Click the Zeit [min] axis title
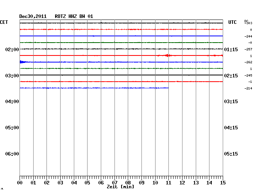Viewport: 254px width, 193px height. (x=120, y=187)
